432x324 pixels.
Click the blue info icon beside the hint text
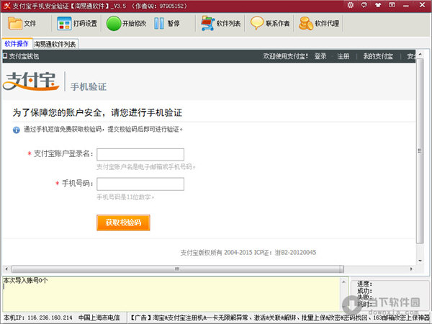click(x=17, y=130)
